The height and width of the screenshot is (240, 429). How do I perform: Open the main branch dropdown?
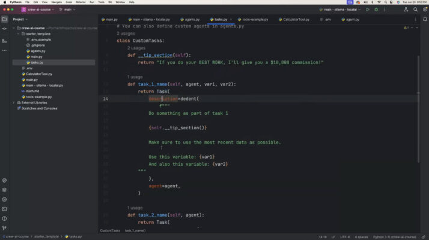coord(67,10)
